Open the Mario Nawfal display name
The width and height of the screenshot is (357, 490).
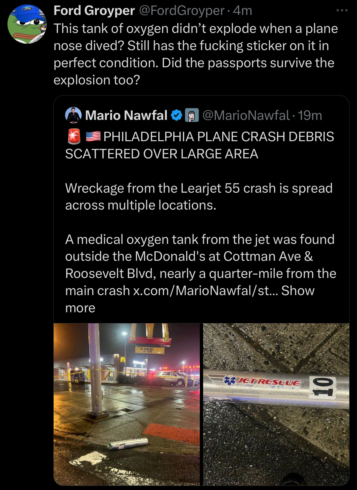click(126, 115)
